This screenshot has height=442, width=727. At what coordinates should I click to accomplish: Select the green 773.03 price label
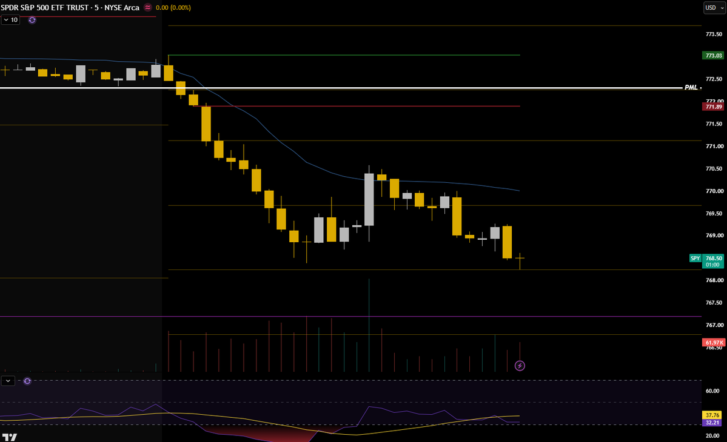[x=713, y=56]
